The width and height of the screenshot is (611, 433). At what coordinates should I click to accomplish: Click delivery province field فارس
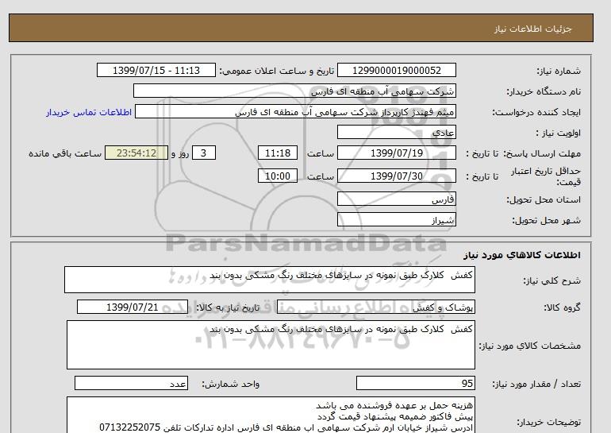(396, 199)
